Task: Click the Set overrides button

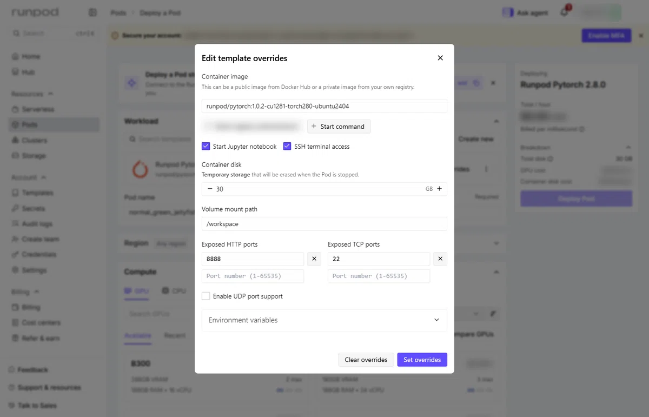Action: 422,360
